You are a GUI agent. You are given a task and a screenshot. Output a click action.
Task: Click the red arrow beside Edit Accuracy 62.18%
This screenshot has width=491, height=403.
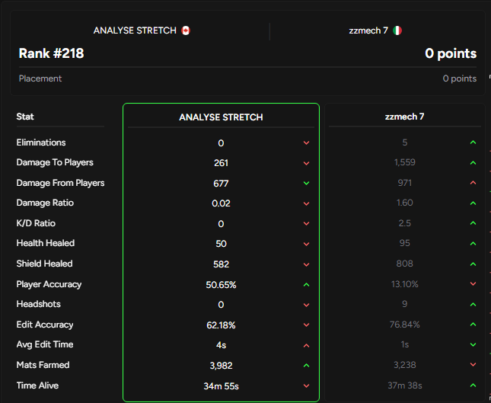click(x=306, y=325)
